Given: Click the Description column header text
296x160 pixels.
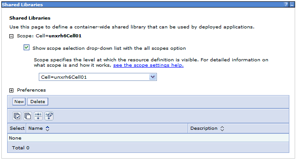Looking at the screenshot, I should (204, 128).
